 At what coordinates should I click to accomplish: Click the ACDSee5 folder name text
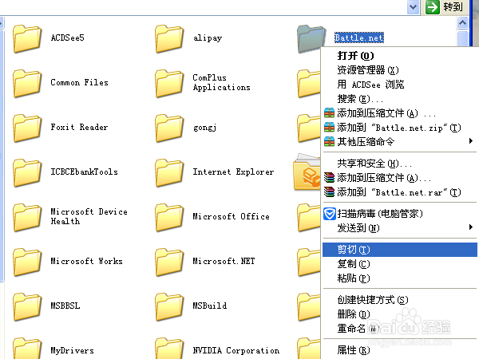point(68,37)
